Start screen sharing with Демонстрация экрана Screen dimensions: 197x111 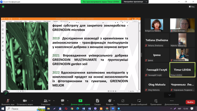pos(80,102)
